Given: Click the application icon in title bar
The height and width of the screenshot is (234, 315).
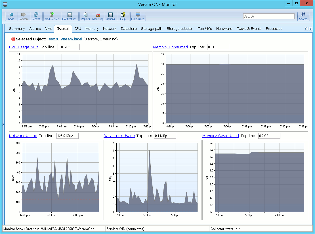Looking at the screenshot, I should coord(5,4).
